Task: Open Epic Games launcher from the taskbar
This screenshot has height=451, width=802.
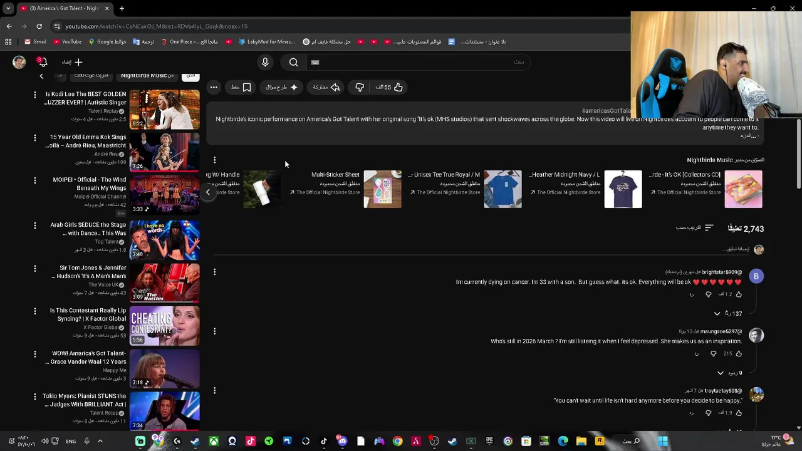Action: click(489, 441)
